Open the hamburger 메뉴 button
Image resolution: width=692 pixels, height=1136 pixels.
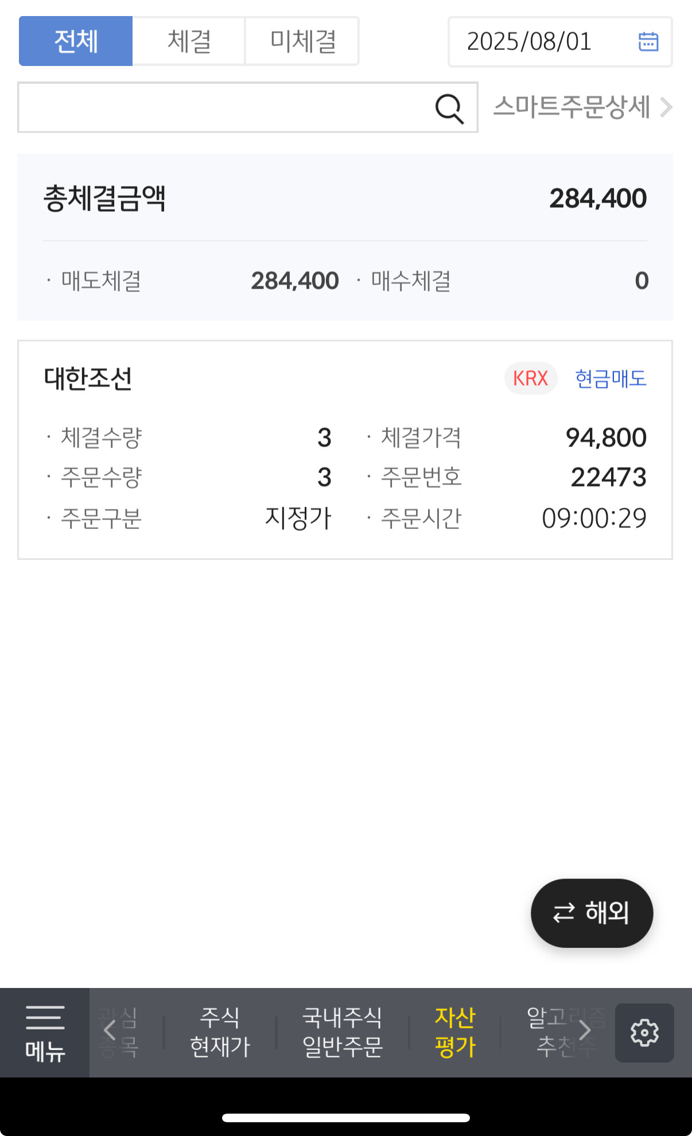pos(45,1033)
